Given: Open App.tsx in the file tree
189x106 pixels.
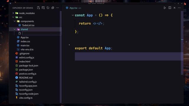Looking at the screenshot, I should (25, 37).
